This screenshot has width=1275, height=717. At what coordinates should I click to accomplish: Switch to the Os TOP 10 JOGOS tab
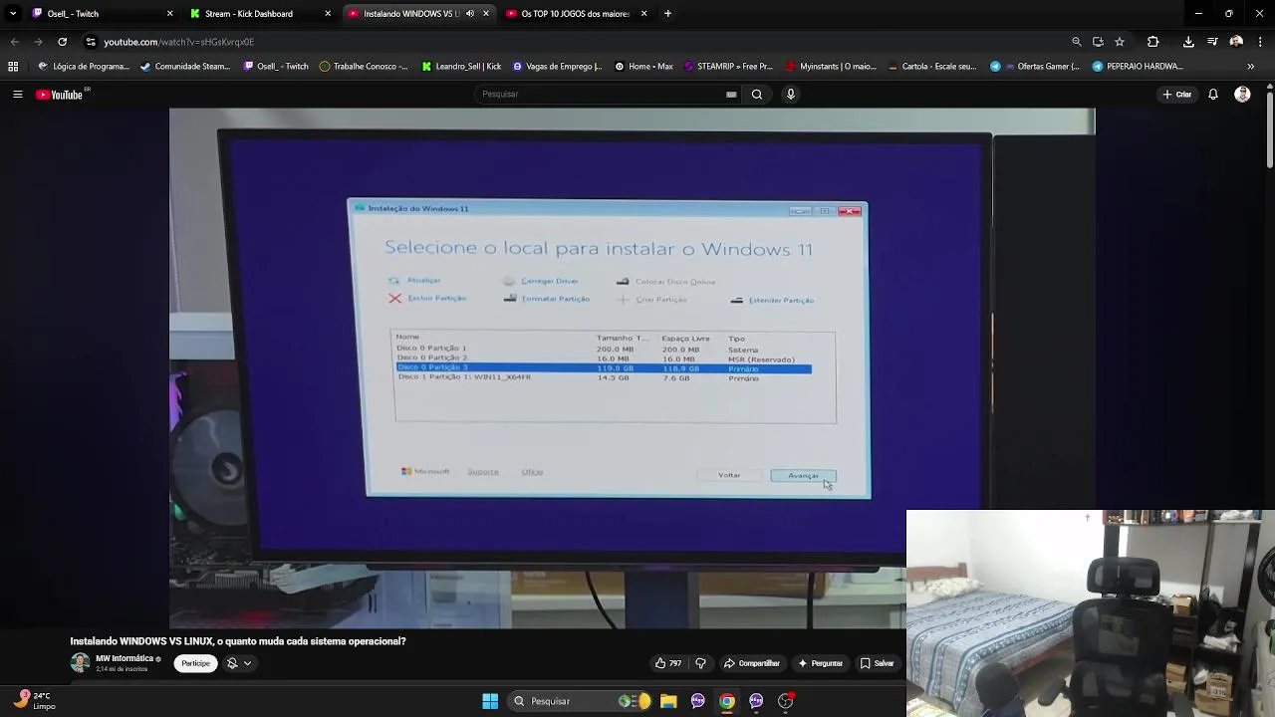(575, 14)
